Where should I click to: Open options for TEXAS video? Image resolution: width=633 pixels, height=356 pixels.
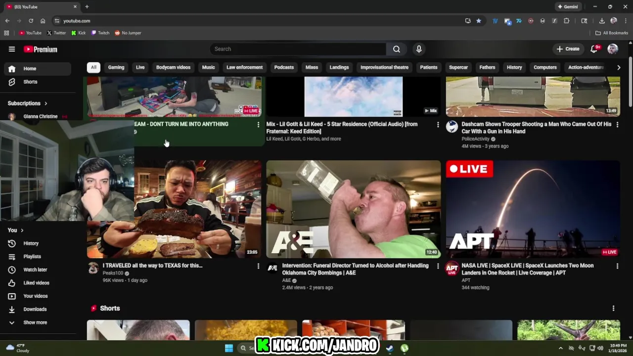pos(258,266)
